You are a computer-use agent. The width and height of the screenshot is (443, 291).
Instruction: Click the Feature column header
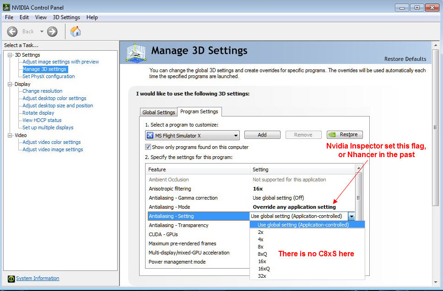point(198,169)
